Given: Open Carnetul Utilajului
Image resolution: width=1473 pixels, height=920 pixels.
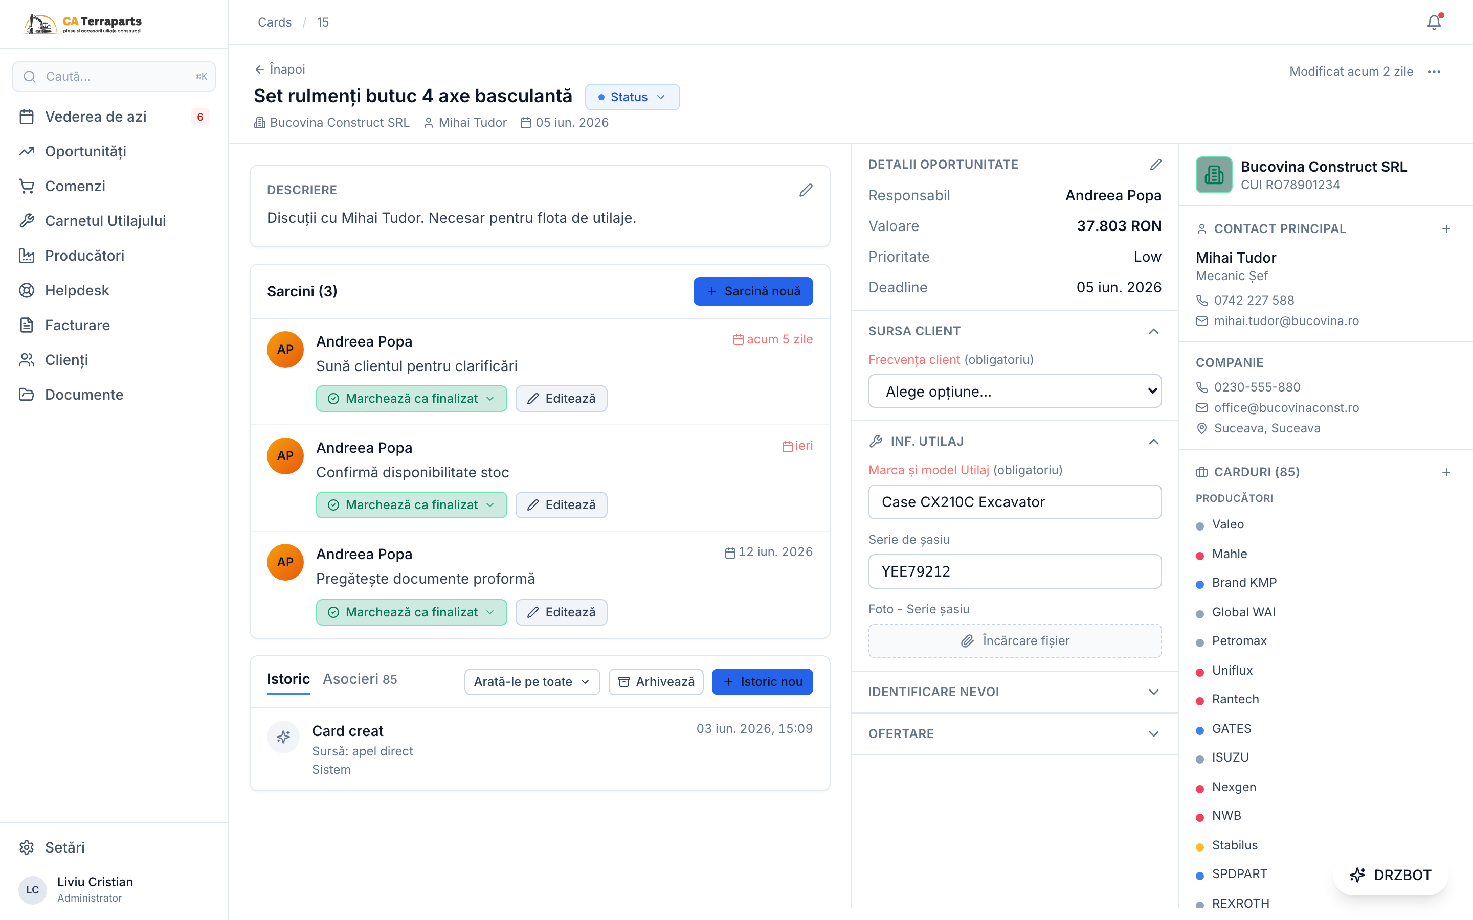Looking at the screenshot, I should click(x=114, y=221).
